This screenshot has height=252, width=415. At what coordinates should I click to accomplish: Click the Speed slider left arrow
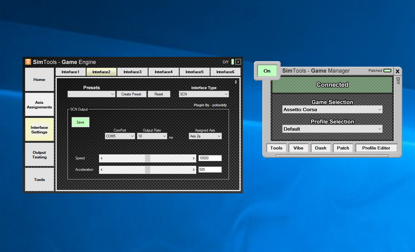(102, 158)
